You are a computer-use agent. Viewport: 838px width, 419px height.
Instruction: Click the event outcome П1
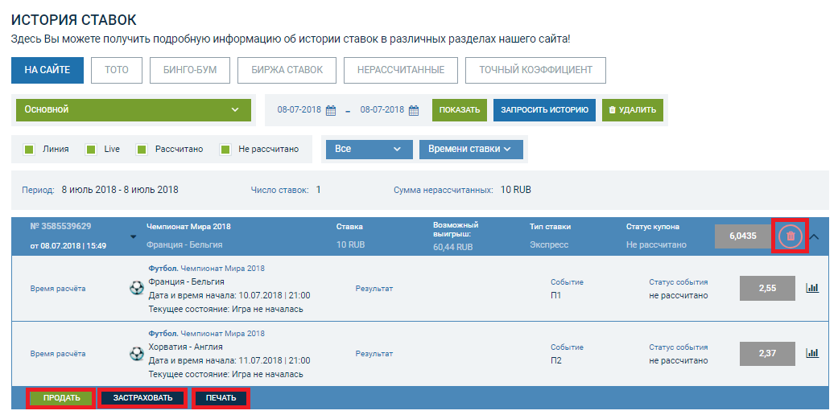click(x=555, y=296)
